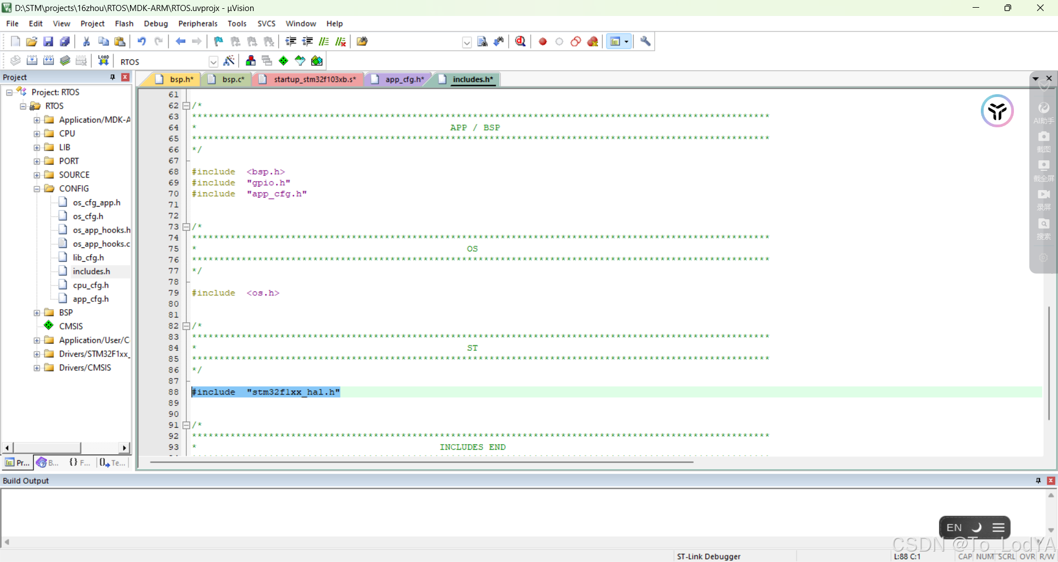Rebuild all target files icon
This screenshot has height=562, width=1058.
tap(48, 61)
